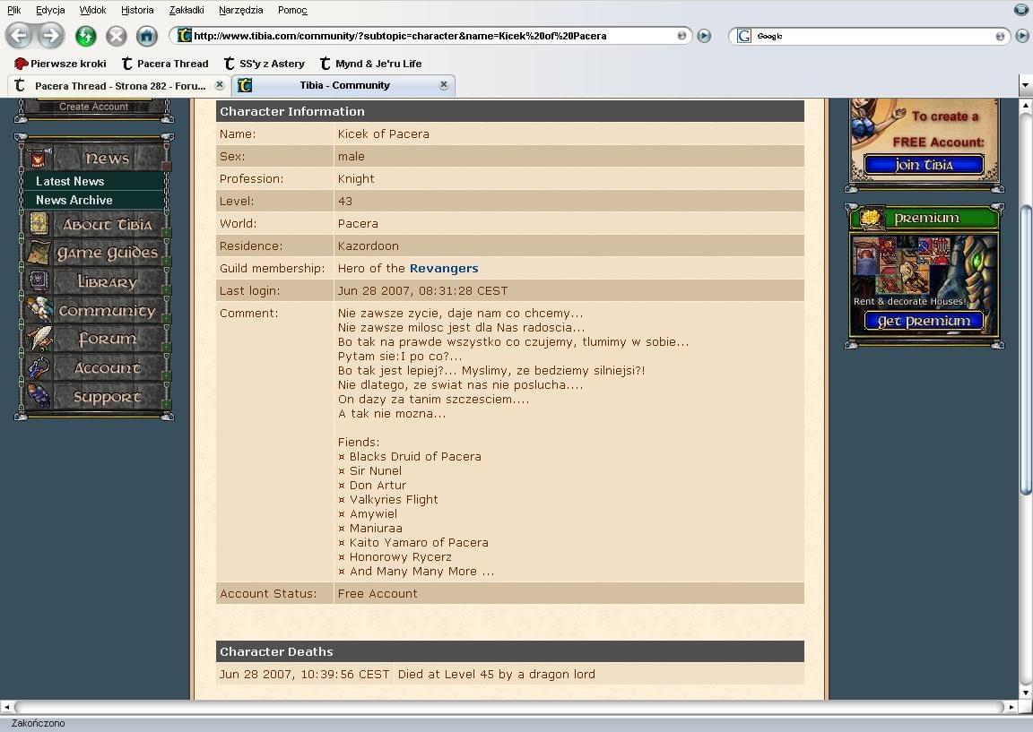Reload the page with green refresh icon
Screen dimensions: 1033x732
click(x=86, y=36)
